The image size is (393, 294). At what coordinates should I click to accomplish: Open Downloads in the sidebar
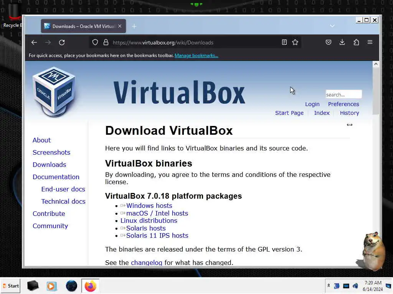click(50, 165)
